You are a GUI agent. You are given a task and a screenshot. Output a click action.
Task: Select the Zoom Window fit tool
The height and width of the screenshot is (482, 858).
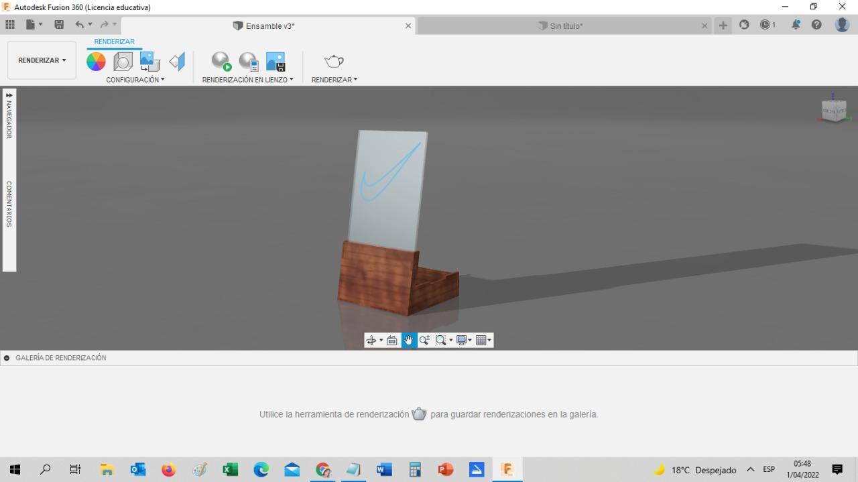pos(440,341)
